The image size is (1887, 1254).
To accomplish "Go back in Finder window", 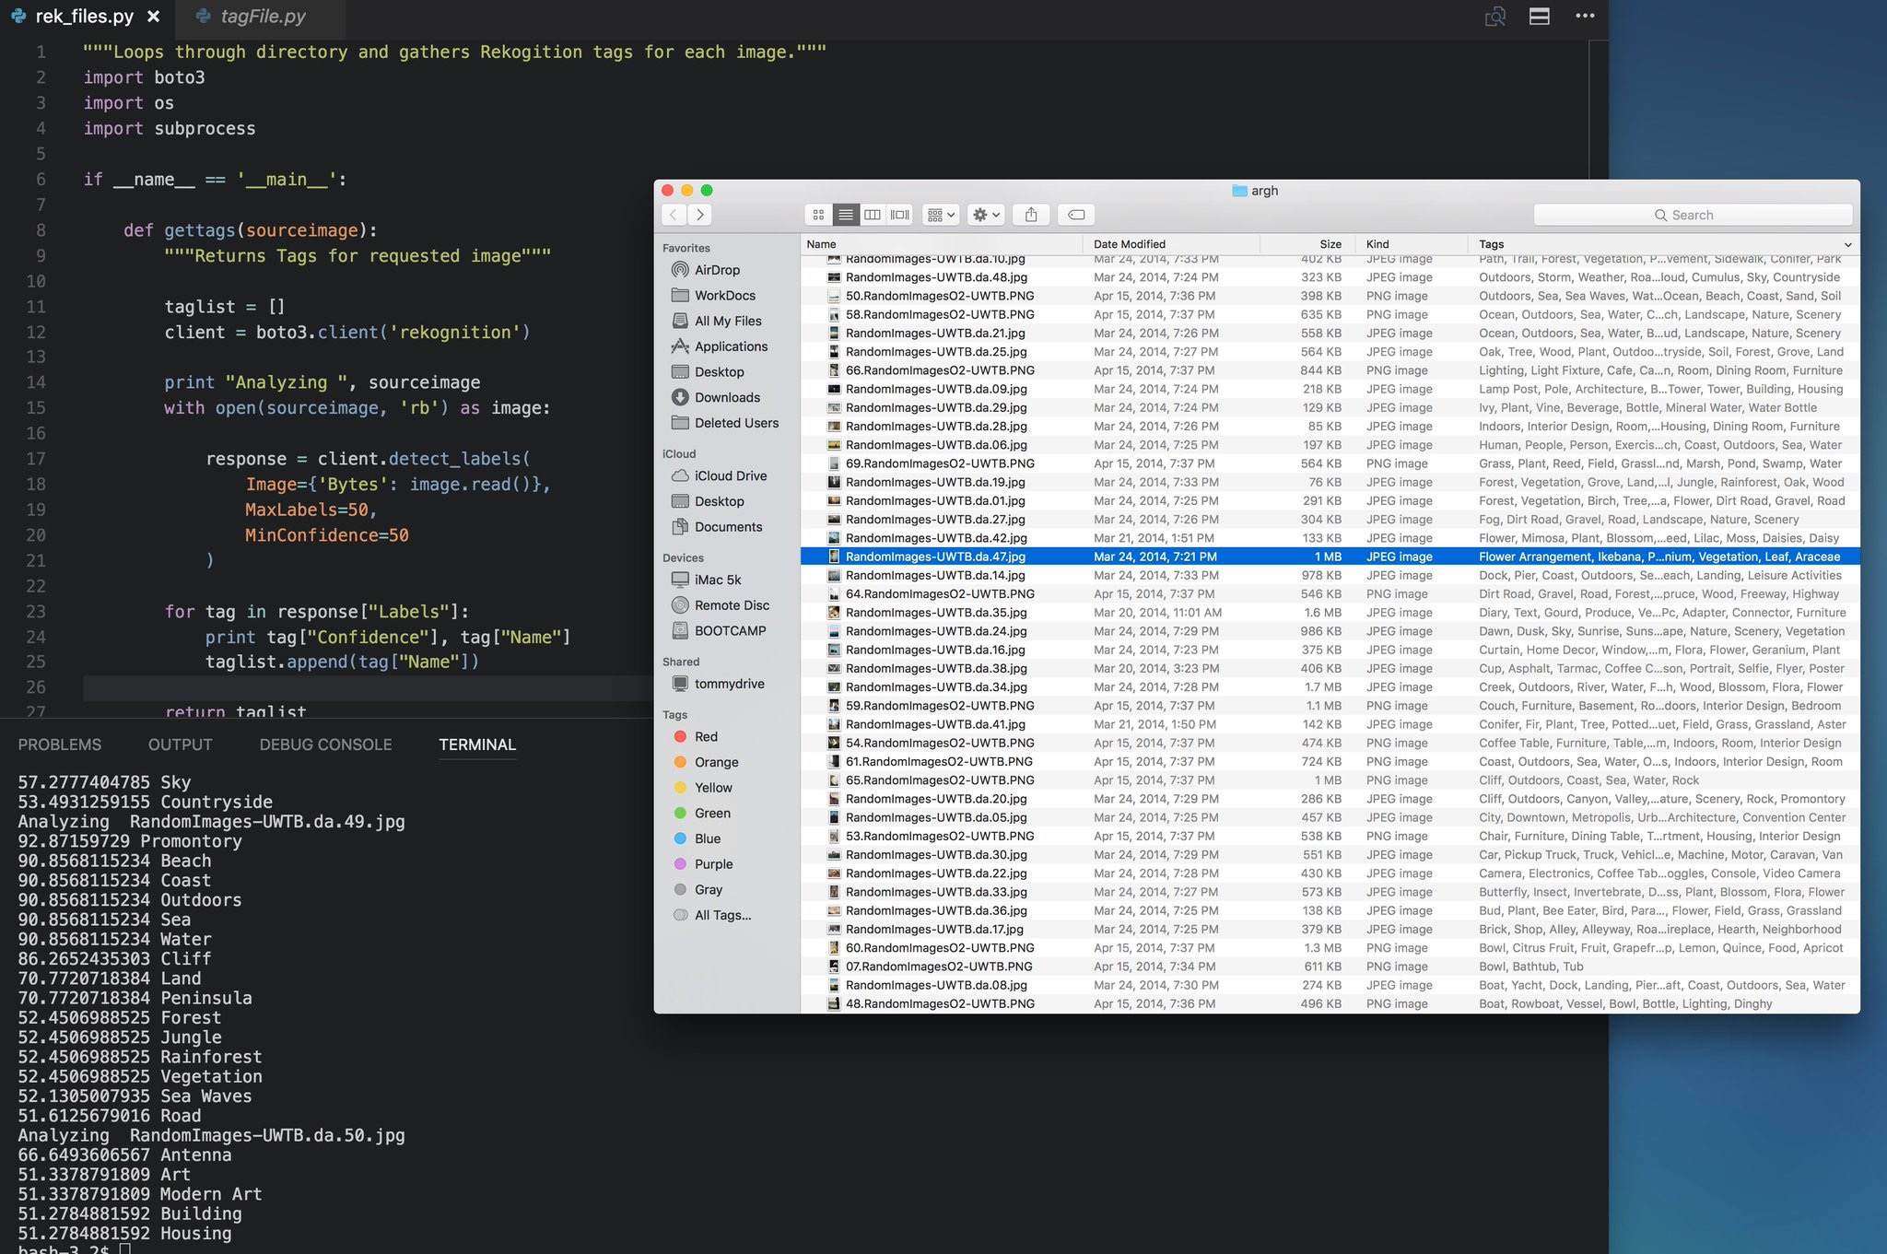I will (x=674, y=215).
